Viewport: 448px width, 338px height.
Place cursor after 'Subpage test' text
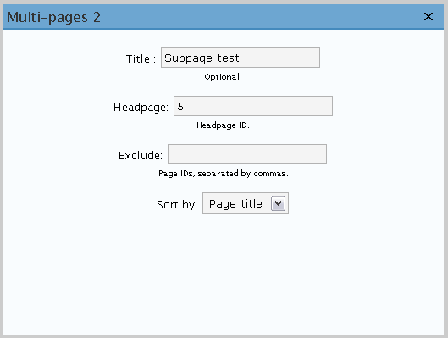point(240,58)
